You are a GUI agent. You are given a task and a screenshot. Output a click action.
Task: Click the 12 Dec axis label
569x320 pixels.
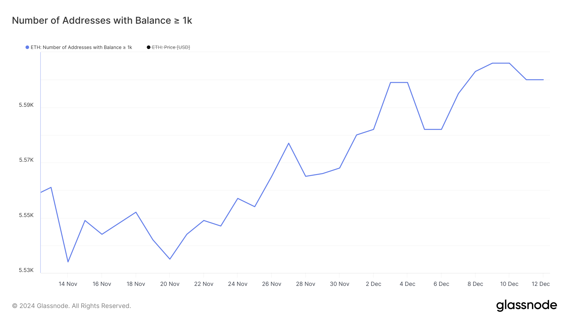(x=541, y=284)
